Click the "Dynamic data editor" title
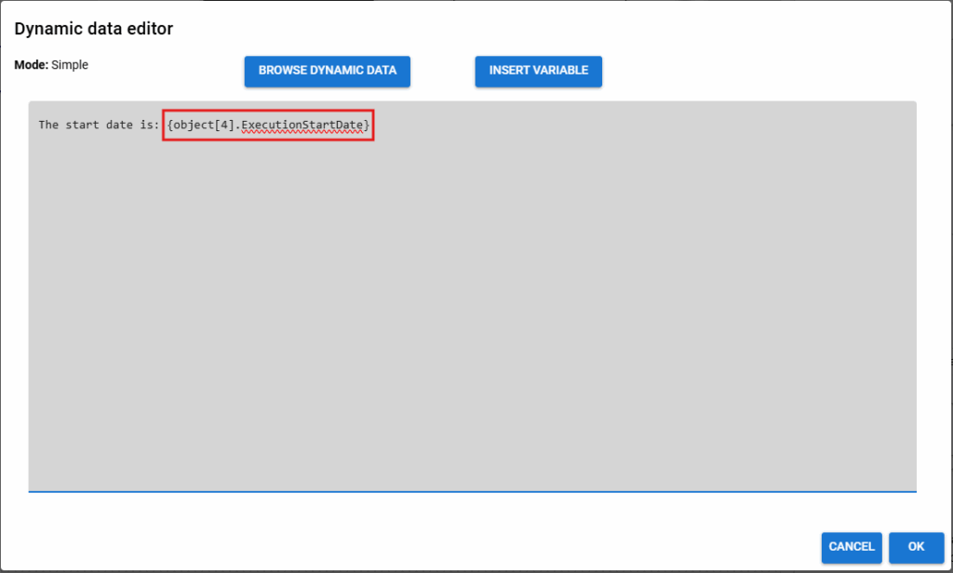 coord(94,29)
